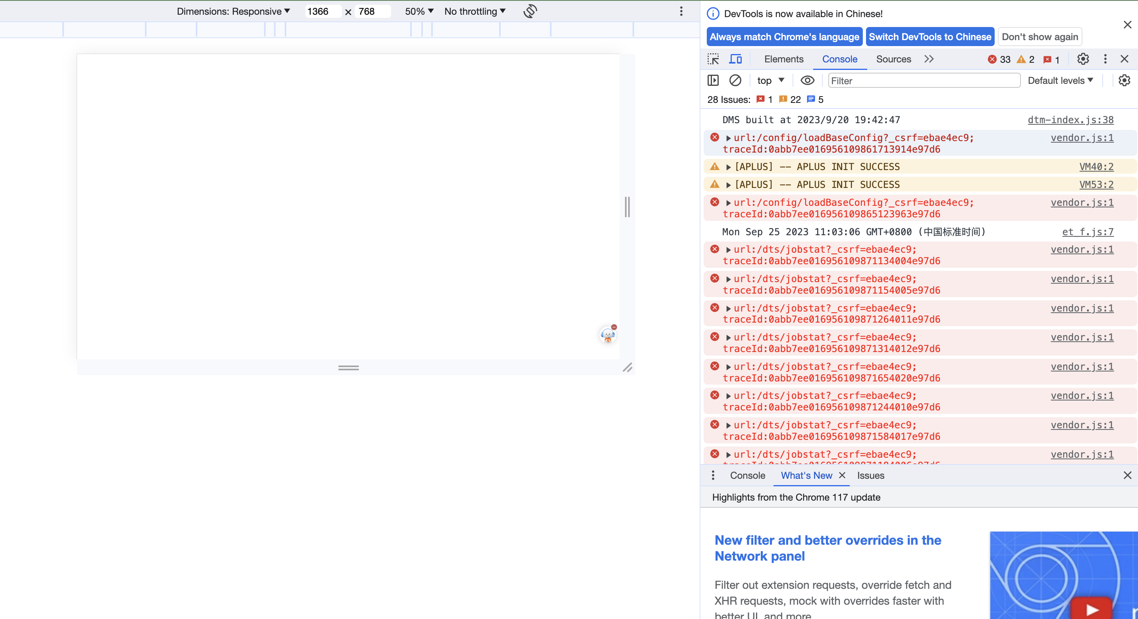Open VM53:2 source link

pos(1096,184)
